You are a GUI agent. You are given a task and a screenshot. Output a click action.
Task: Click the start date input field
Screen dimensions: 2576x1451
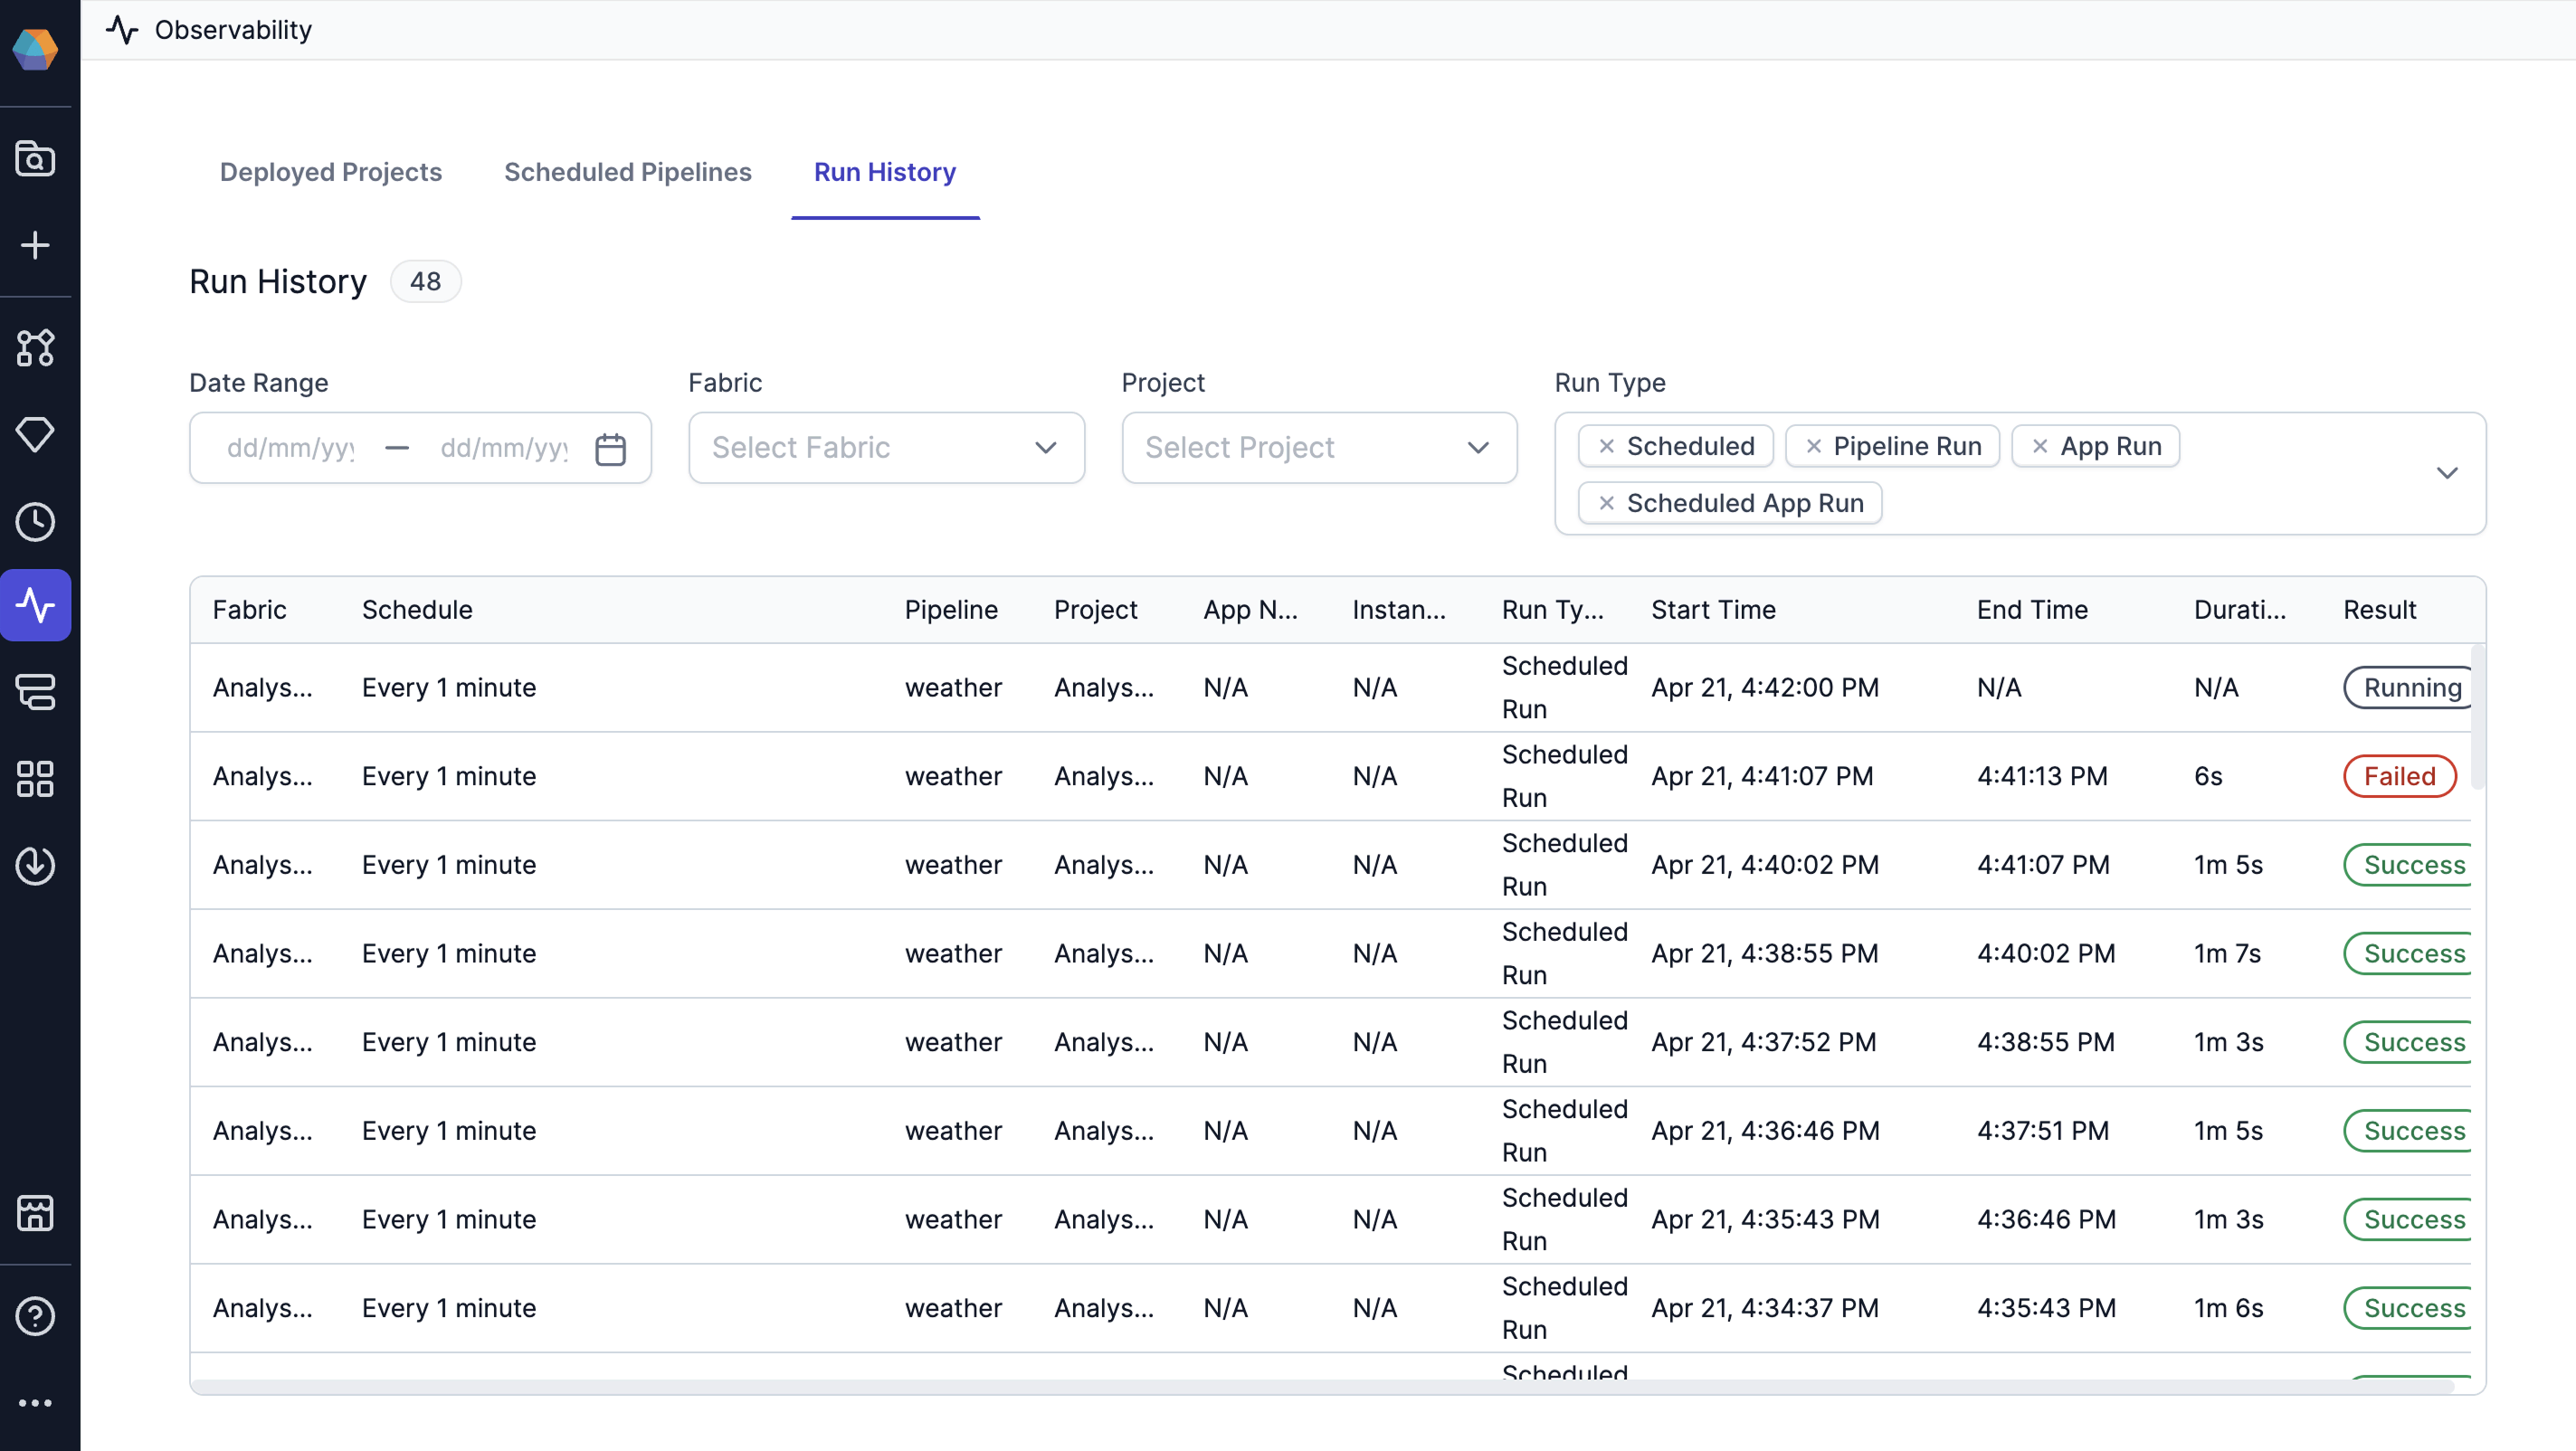tap(291, 448)
